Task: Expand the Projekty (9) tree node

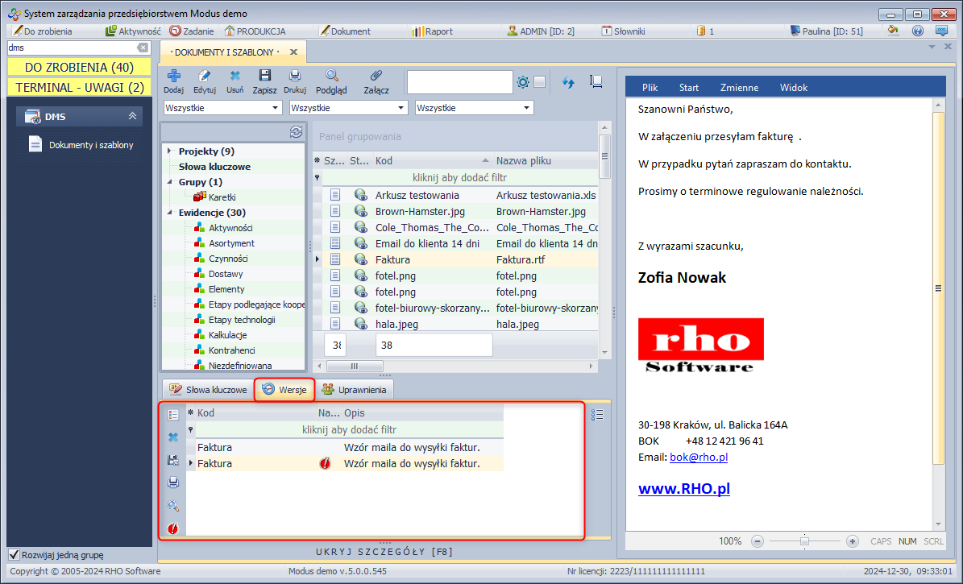Action: [x=169, y=151]
